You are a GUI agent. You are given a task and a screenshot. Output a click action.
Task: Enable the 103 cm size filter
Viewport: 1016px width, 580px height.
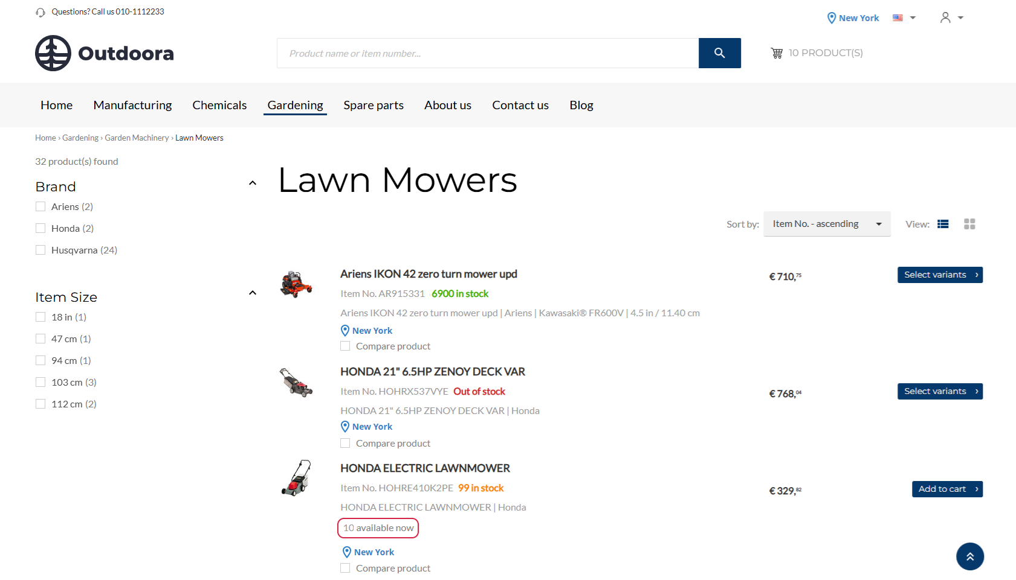(40, 382)
